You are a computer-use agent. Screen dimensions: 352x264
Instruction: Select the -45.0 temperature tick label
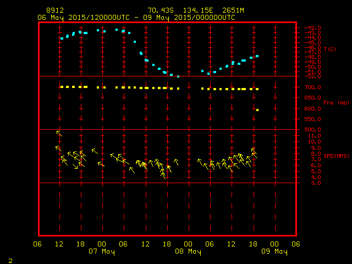pos(312,43)
